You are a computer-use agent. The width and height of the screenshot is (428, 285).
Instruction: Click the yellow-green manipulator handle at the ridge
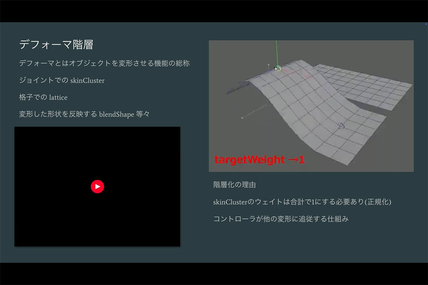(x=278, y=68)
